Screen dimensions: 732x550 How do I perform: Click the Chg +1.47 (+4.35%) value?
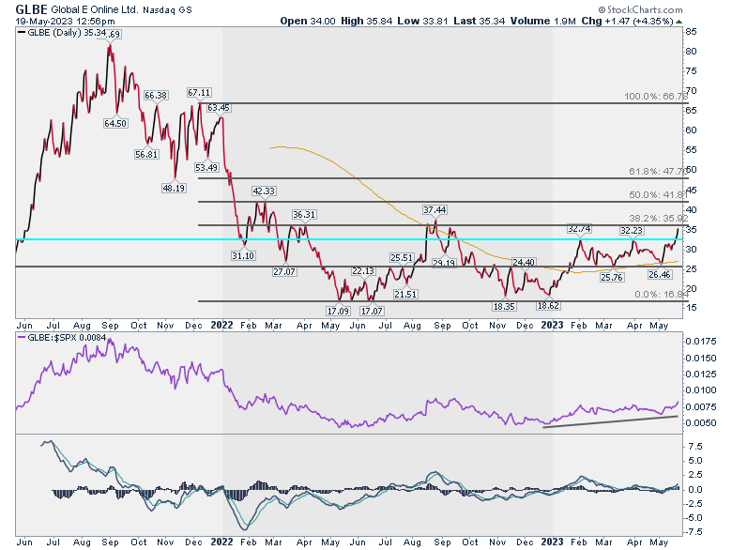pyautogui.click(x=627, y=21)
